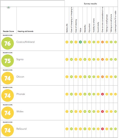Image resolution: width=119 pixels, height=138 pixels.
Task: Click Costco/Kirkland orange noisy conversations rating icon
Action: (x=102, y=42)
